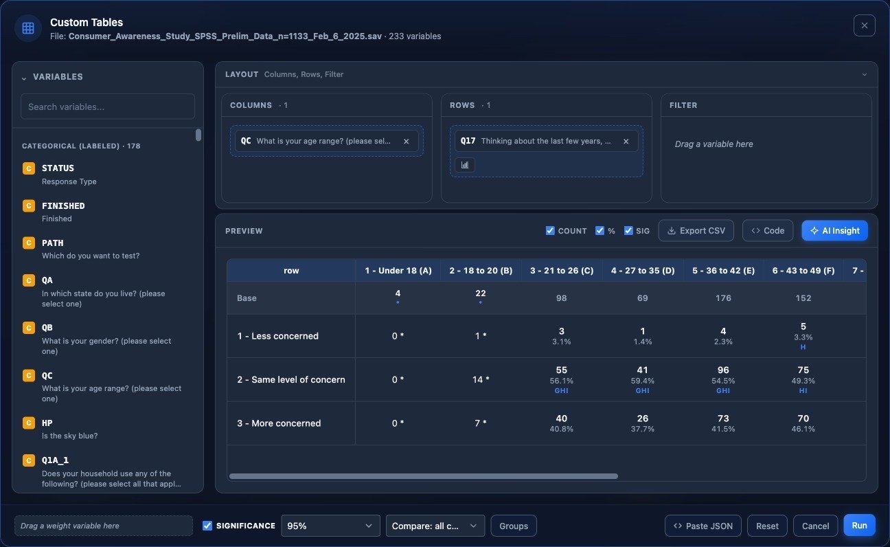Remove QC variable from Columns
Image resolution: width=890 pixels, height=547 pixels.
[406, 141]
